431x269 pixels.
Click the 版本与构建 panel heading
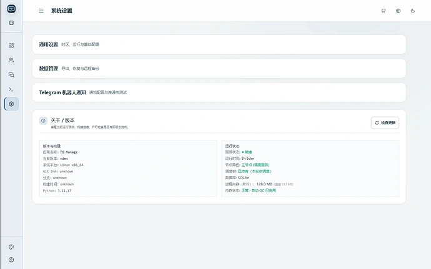(x=52, y=146)
